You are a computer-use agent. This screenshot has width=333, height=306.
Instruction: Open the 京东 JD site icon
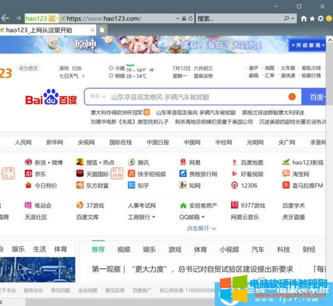[x=28, y=174]
